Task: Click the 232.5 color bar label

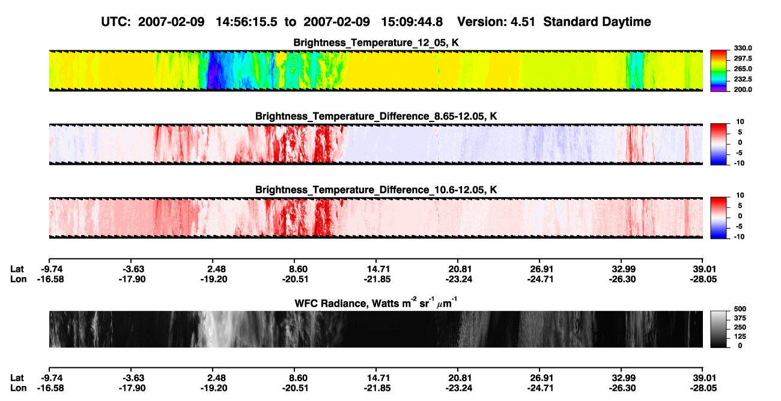Action: tap(743, 79)
